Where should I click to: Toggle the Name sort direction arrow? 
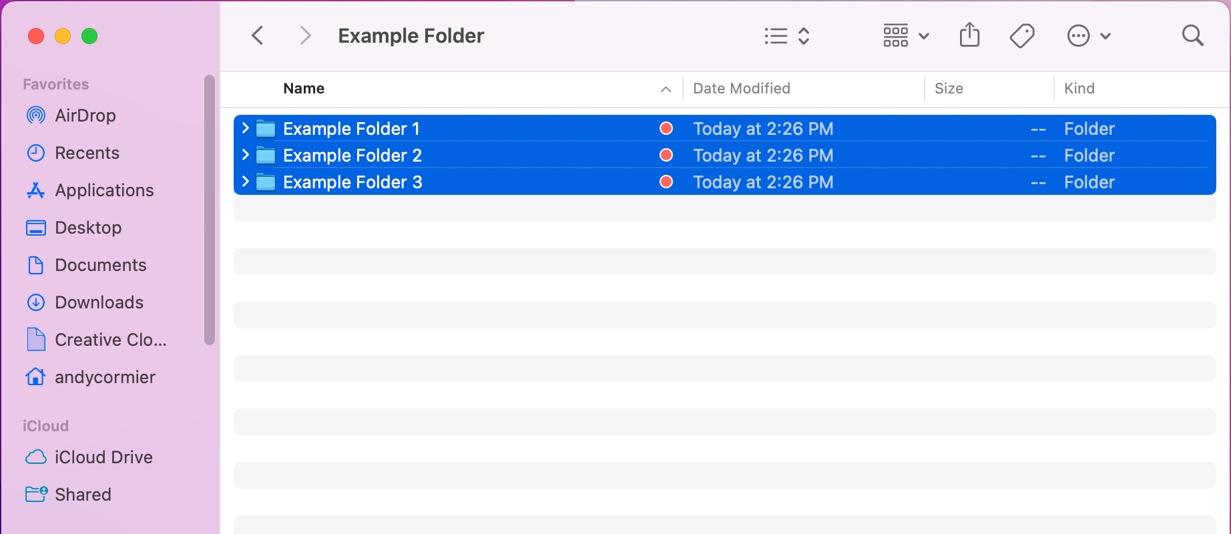[666, 89]
